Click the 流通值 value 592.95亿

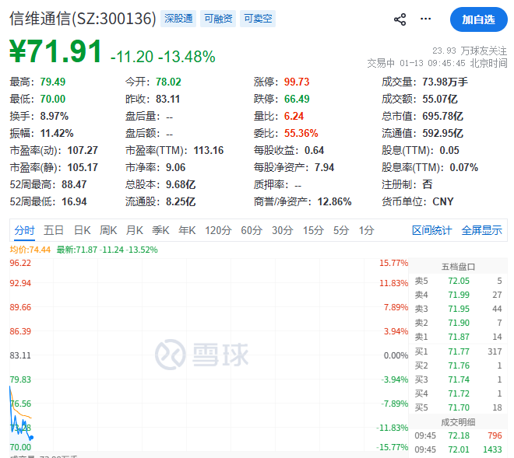tap(442, 133)
